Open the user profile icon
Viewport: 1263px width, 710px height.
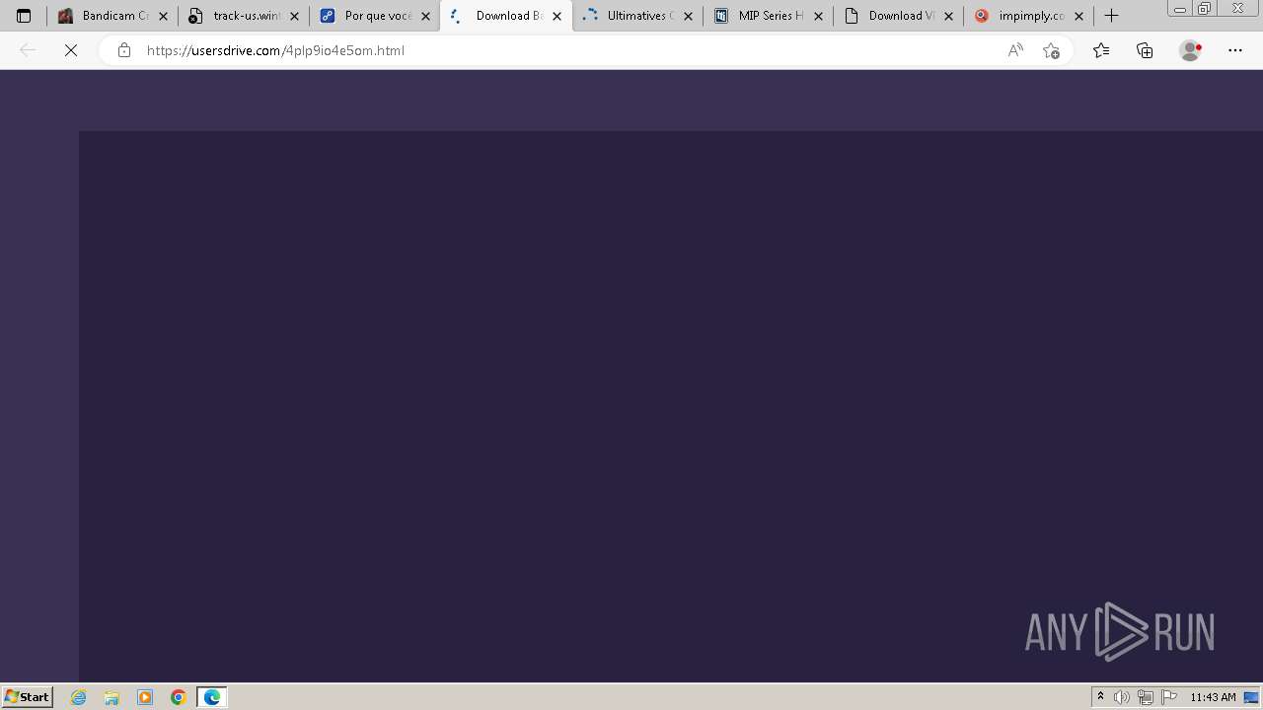1190,50
